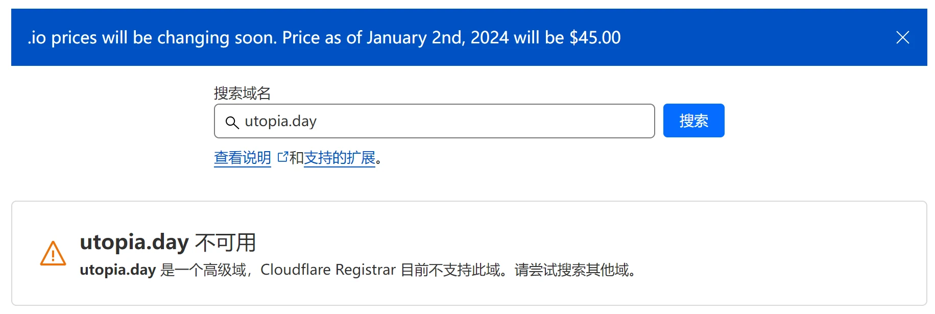The width and height of the screenshot is (935, 314).
Task: Click 是一个高级域 phrase in the message
Action: tap(203, 270)
